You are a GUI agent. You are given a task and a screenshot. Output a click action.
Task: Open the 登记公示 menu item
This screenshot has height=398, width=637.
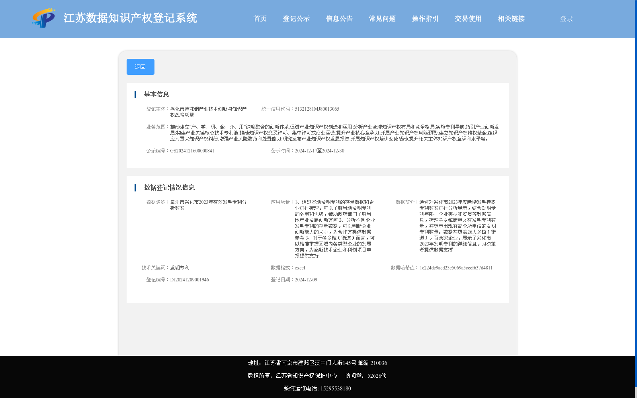(x=296, y=19)
